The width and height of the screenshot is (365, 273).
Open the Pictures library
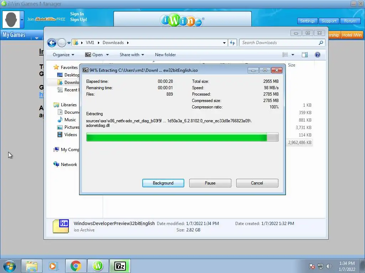[x=68, y=127]
